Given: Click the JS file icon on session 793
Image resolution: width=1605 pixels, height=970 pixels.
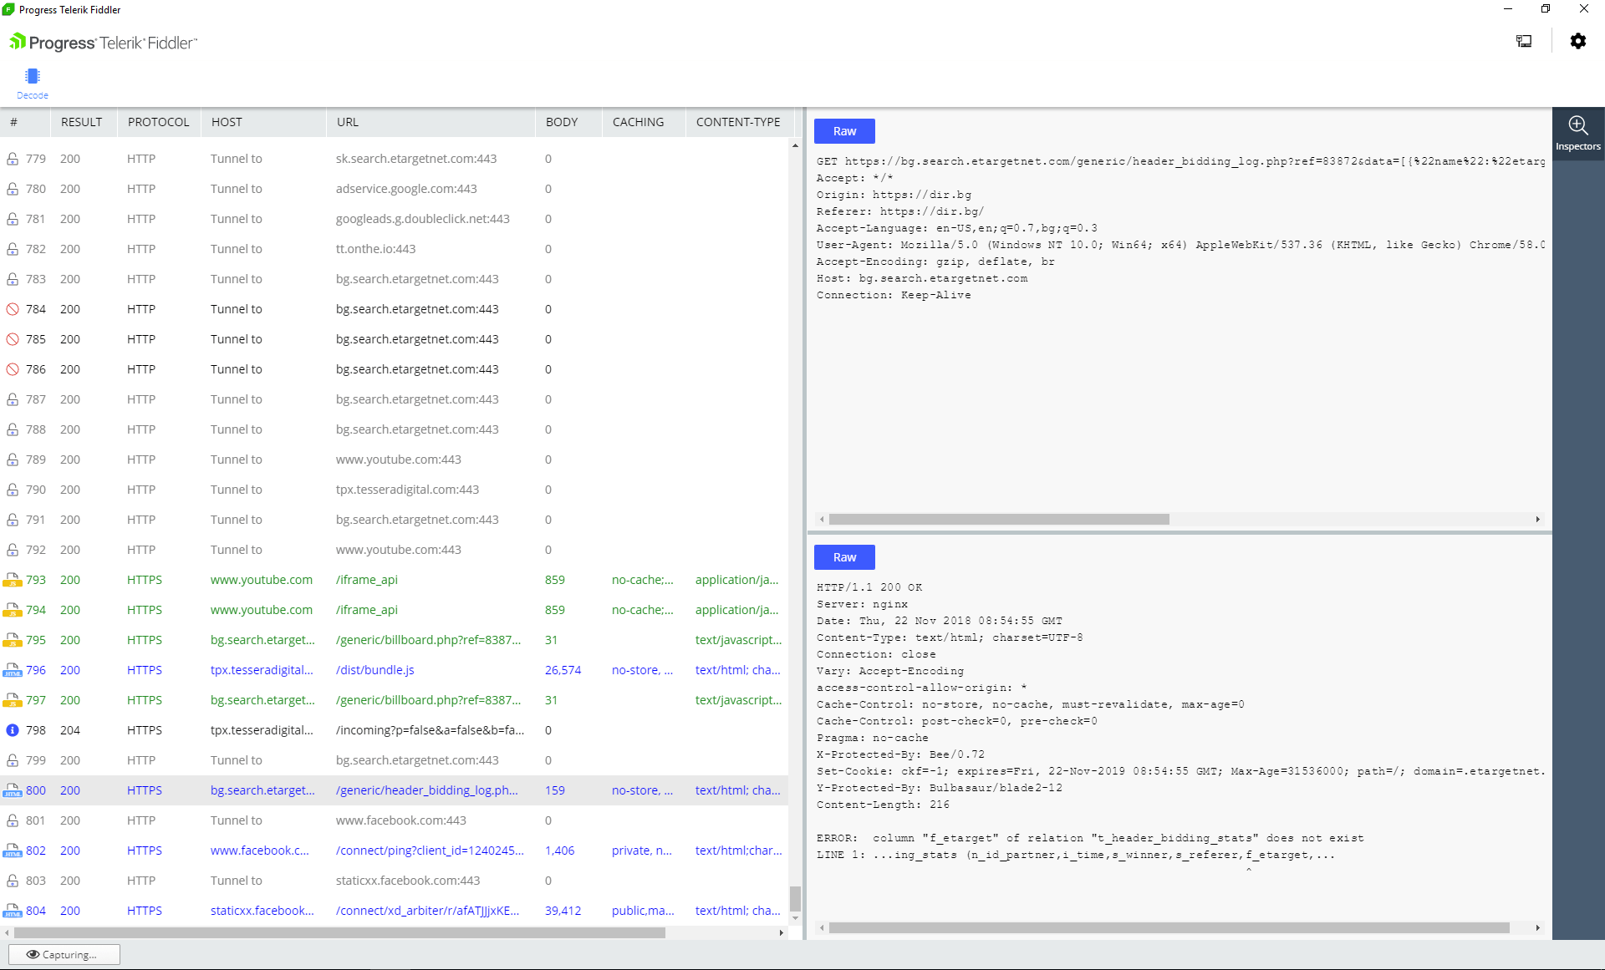Looking at the screenshot, I should [12, 579].
